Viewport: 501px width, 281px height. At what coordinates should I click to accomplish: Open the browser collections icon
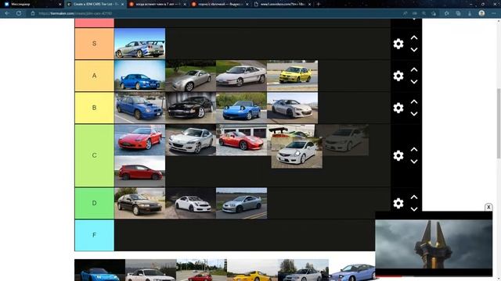click(x=458, y=13)
